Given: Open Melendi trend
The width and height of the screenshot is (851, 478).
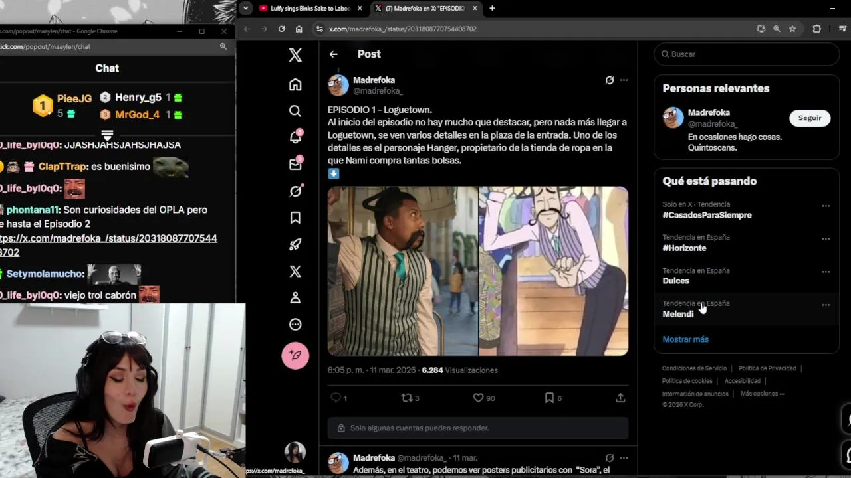Looking at the screenshot, I should [677, 314].
